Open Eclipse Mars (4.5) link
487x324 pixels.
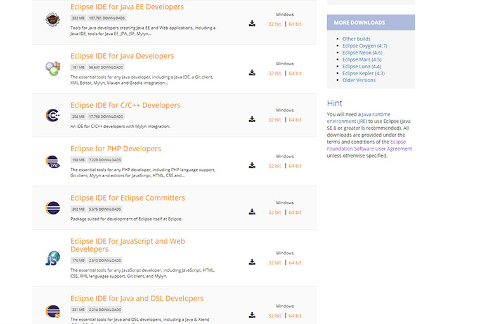click(x=362, y=59)
